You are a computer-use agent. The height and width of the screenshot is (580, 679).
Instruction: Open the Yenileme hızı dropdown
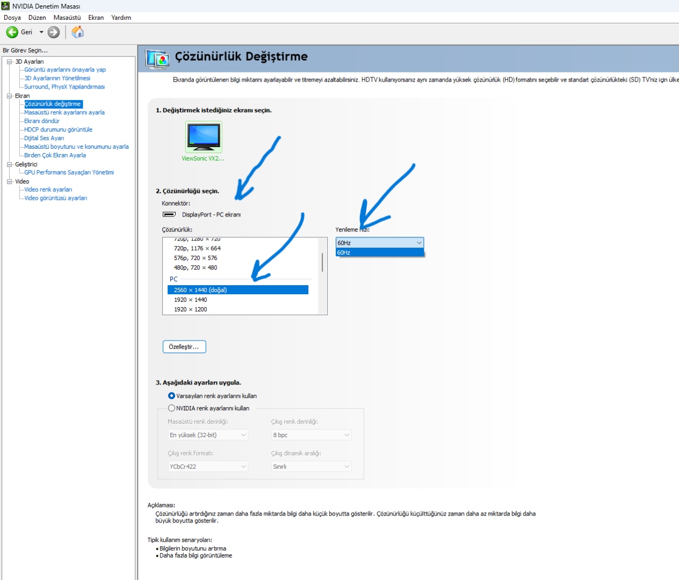(x=380, y=243)
